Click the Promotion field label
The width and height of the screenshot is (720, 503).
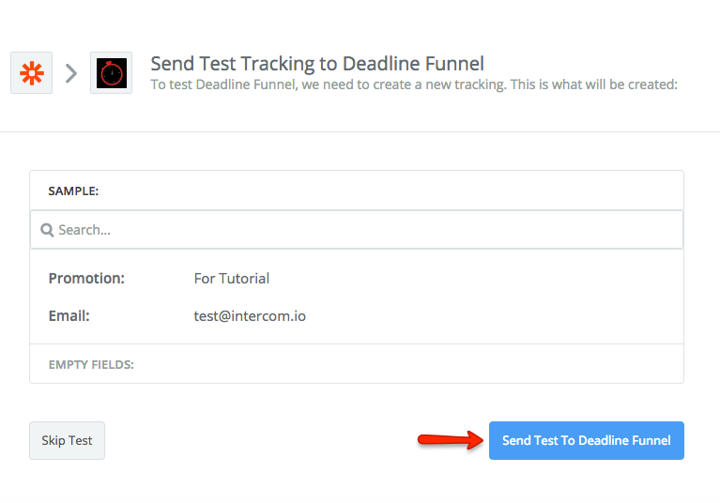(86, 278)
